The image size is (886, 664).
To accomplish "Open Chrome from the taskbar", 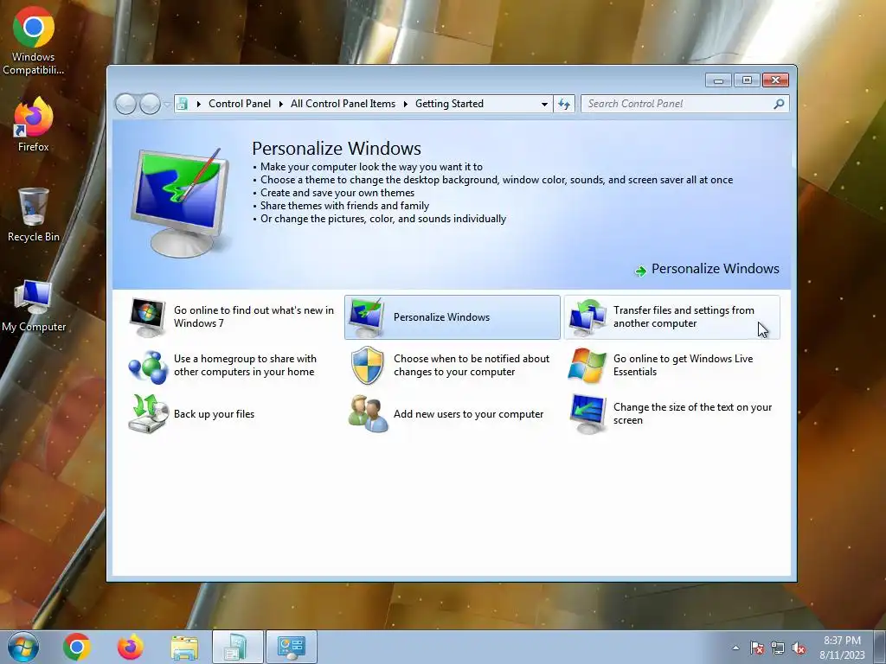I will [77, 647].
